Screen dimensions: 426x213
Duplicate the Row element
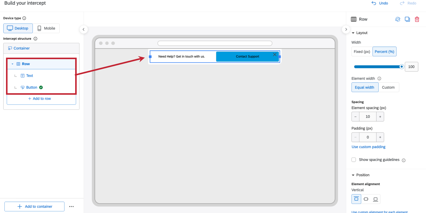[407, 19]
